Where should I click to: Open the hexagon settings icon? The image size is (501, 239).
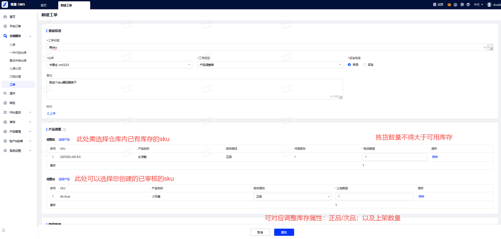tap(462, 5)
